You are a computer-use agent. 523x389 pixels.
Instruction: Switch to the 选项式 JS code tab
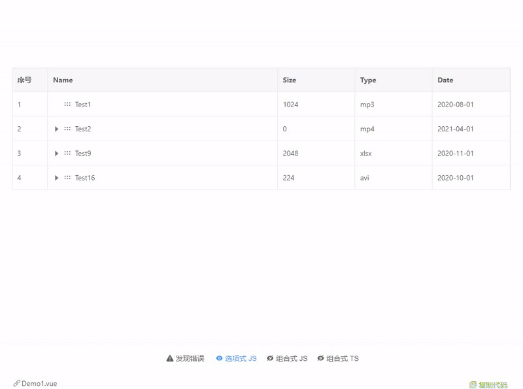pos(241,358)
